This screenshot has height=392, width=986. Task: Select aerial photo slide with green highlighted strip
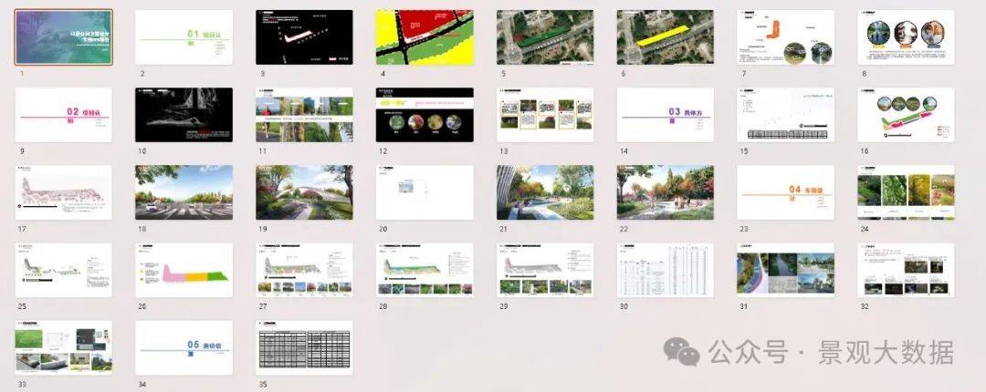pyautogui.click(x=545, y=36)
